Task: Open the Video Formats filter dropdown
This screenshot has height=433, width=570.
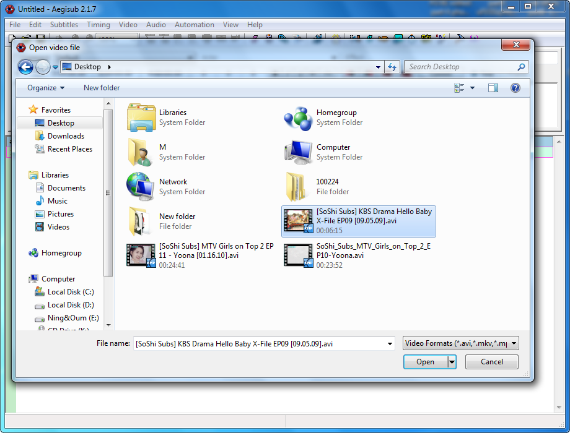Action: [460, 343]
